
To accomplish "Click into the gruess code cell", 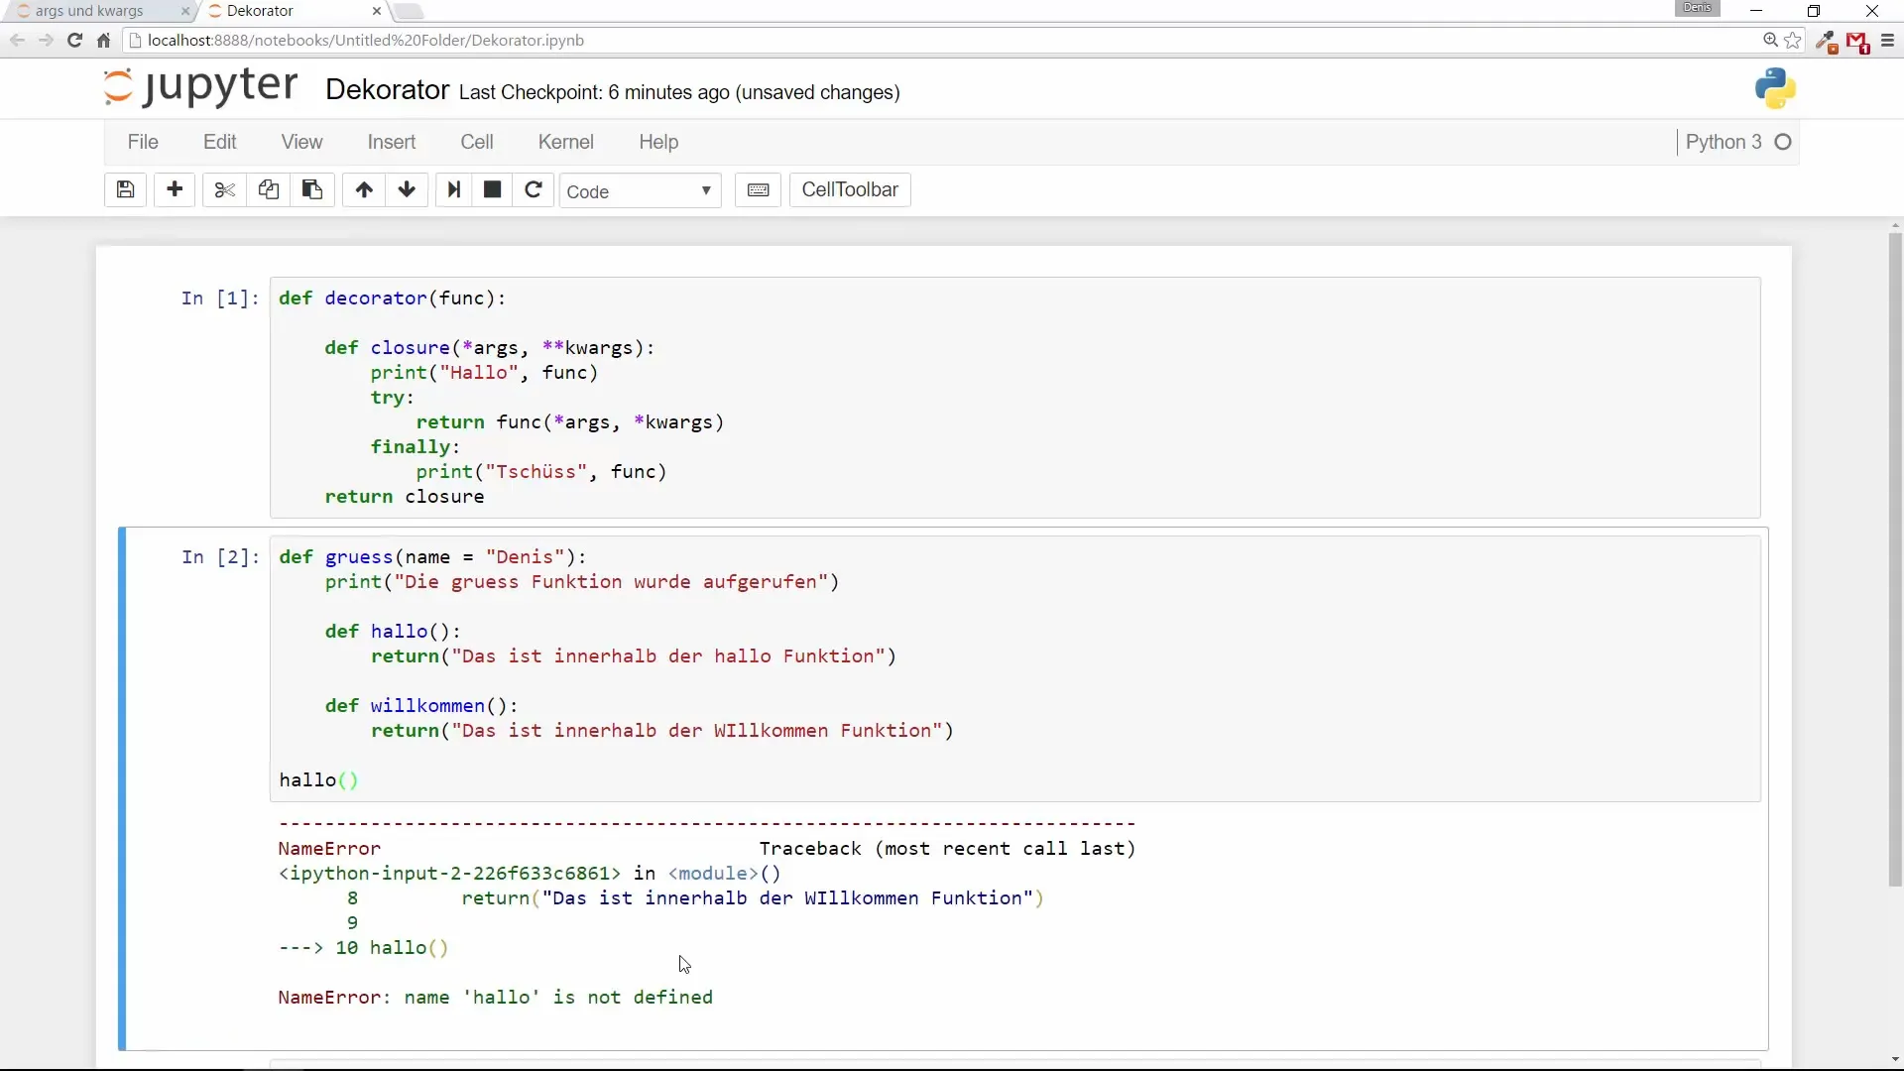I will pos(1014,668).
